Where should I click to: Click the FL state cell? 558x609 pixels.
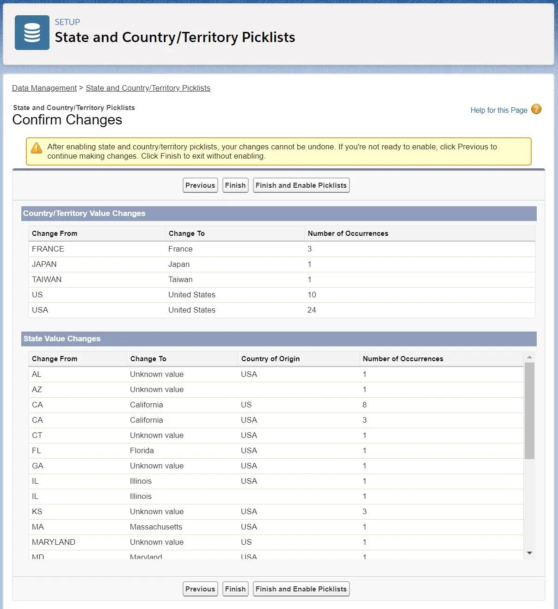coord(37,450)
